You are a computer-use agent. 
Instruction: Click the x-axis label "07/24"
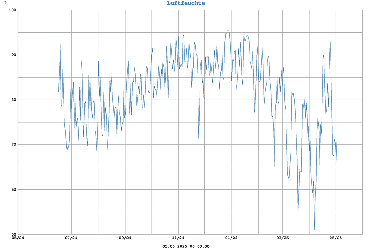(x=71, y=238)
